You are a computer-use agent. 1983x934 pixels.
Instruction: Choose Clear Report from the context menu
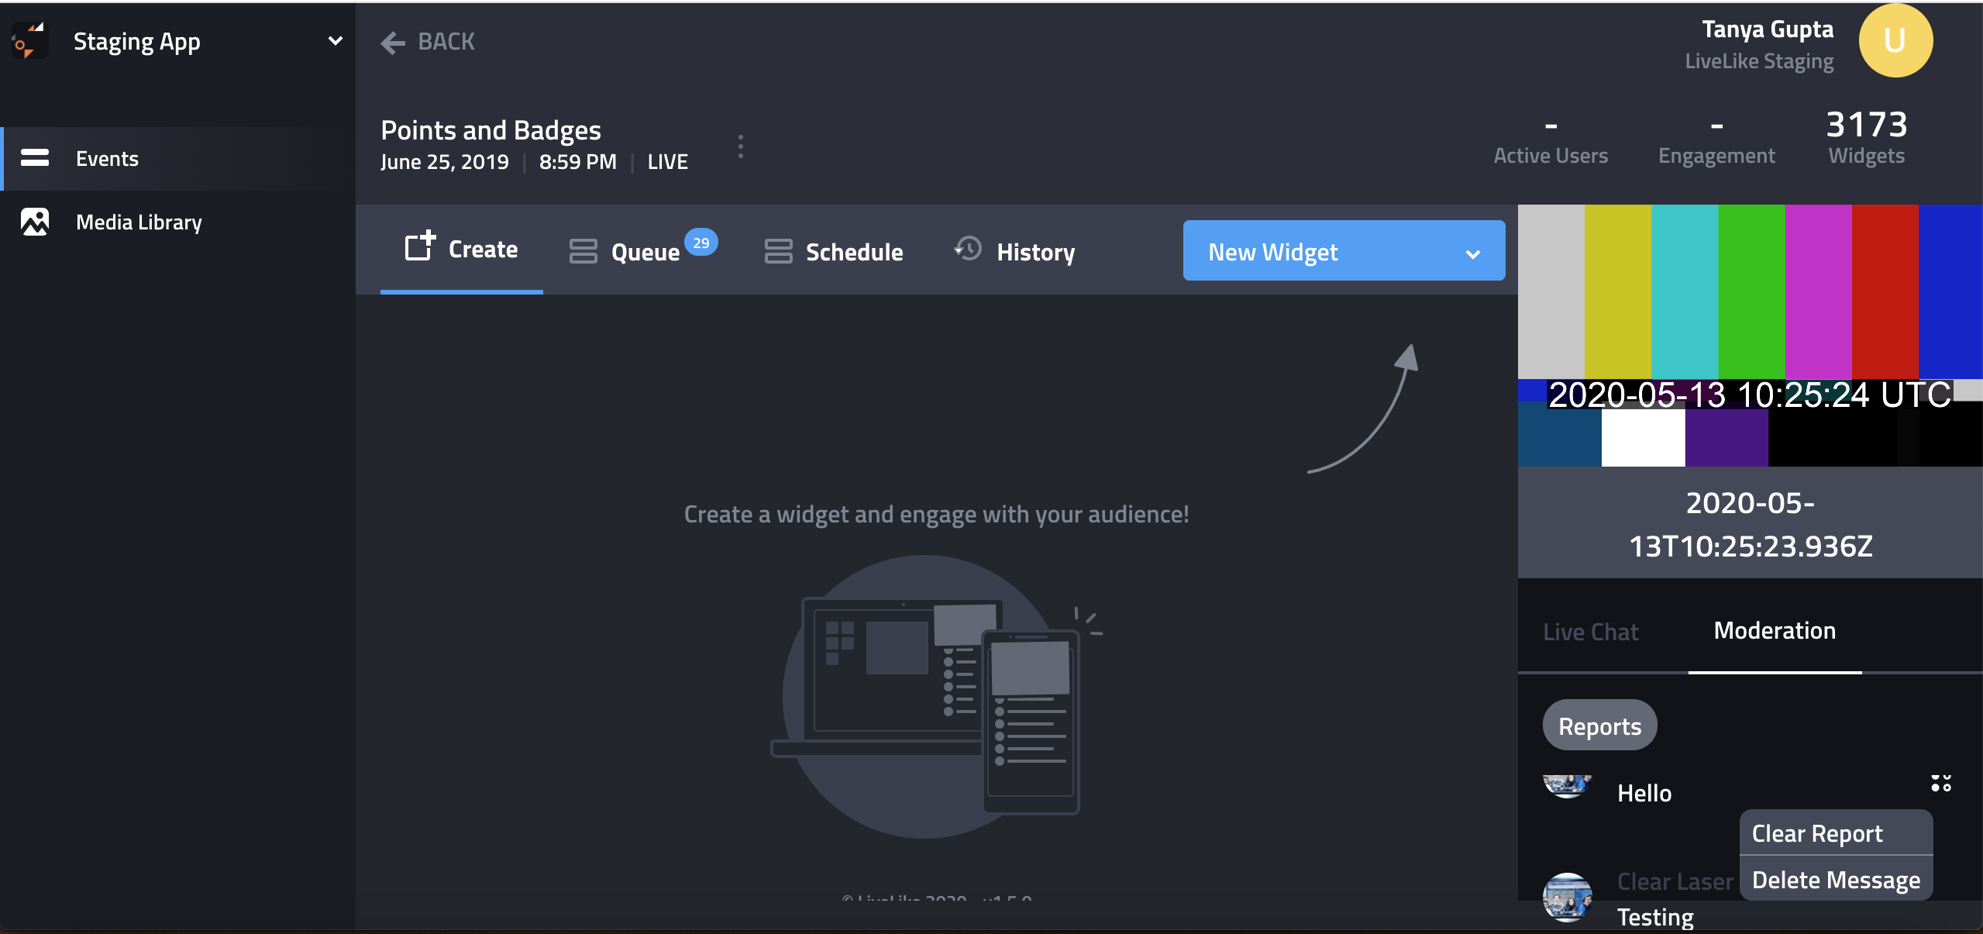1817,834
